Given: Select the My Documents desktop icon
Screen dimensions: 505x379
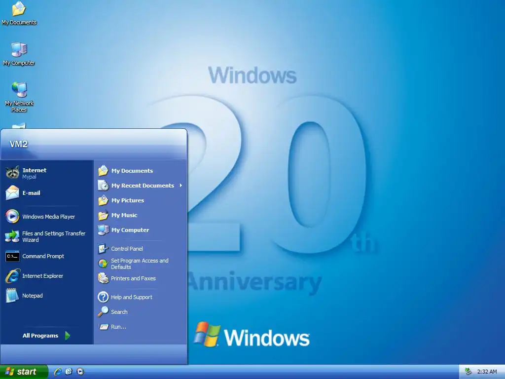Looking at the screenshot, I should coord(19,9).
